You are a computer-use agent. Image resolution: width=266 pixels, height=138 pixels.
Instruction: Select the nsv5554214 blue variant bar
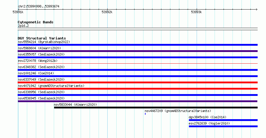point(137,45)
